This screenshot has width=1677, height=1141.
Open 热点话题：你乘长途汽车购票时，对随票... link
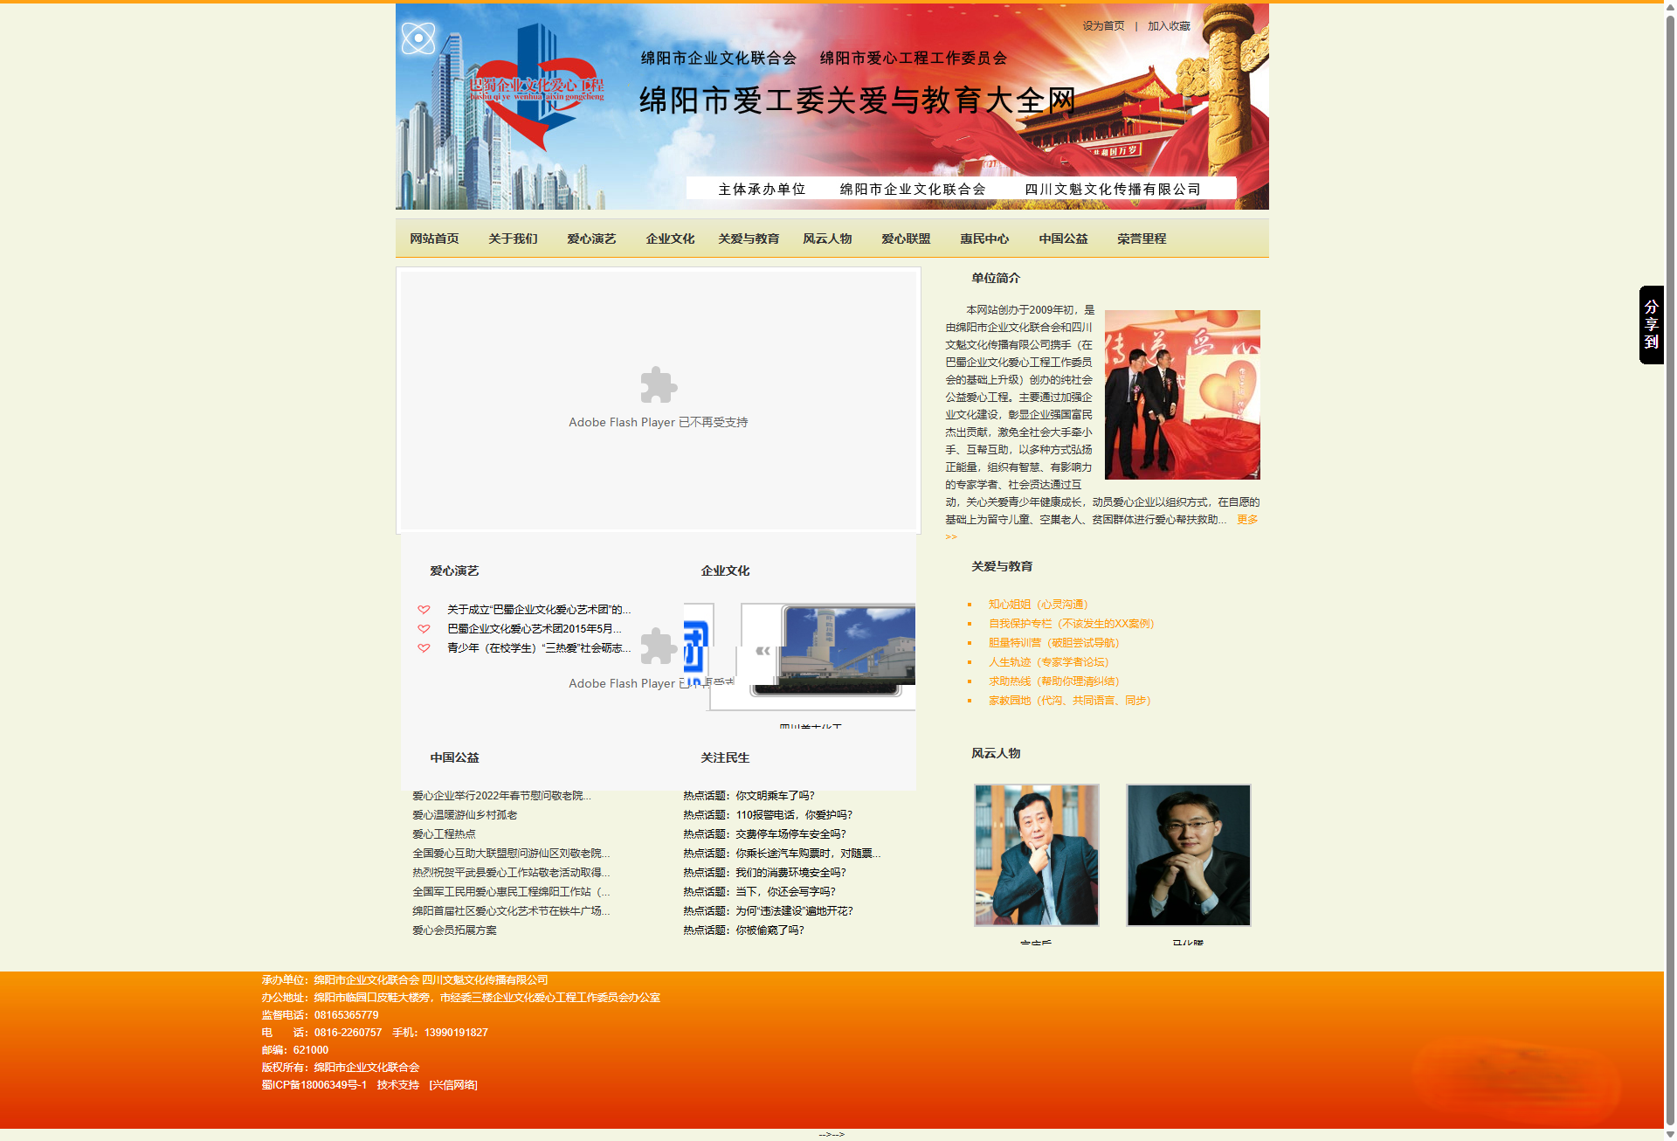coord(782,854)
